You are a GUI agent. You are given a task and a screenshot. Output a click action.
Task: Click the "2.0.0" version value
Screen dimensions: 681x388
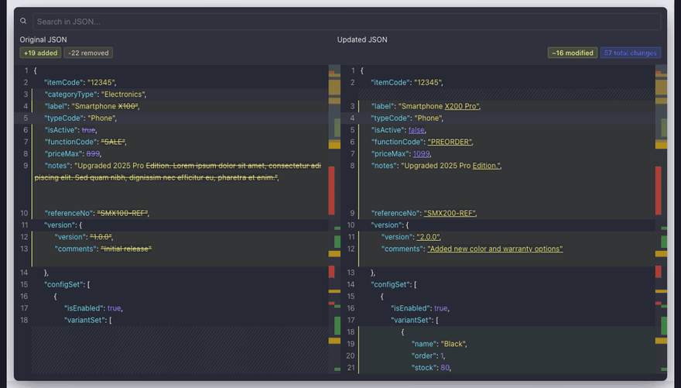pyautogui.click(x=428, y=237)
